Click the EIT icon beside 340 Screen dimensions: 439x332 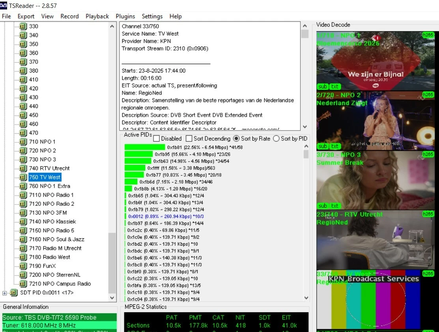pyautogui.click(x=23, y=35)
